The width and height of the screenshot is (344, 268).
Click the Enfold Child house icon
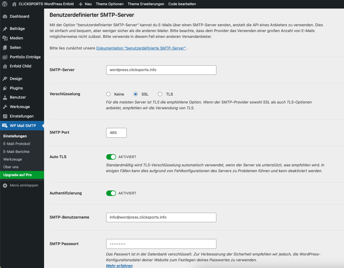pyautogui.click(x=5, y=66)
